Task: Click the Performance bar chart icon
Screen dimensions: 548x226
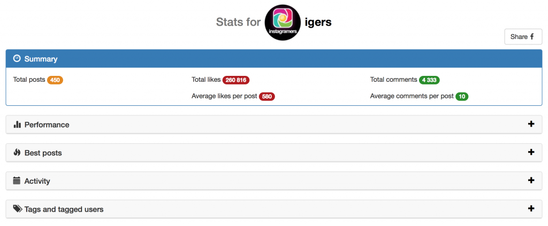Action: coord(17,124)
